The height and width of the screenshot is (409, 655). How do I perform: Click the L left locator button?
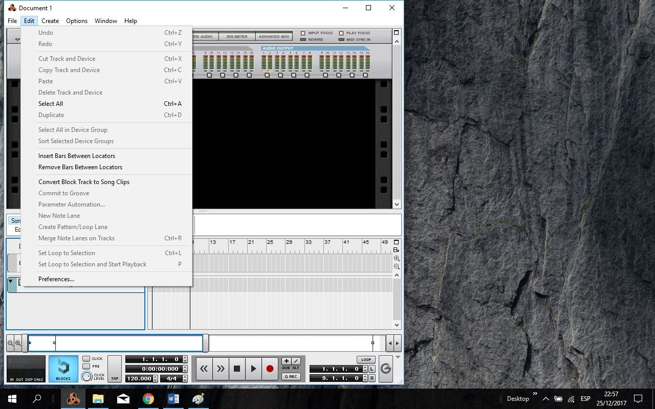[372, 369]
